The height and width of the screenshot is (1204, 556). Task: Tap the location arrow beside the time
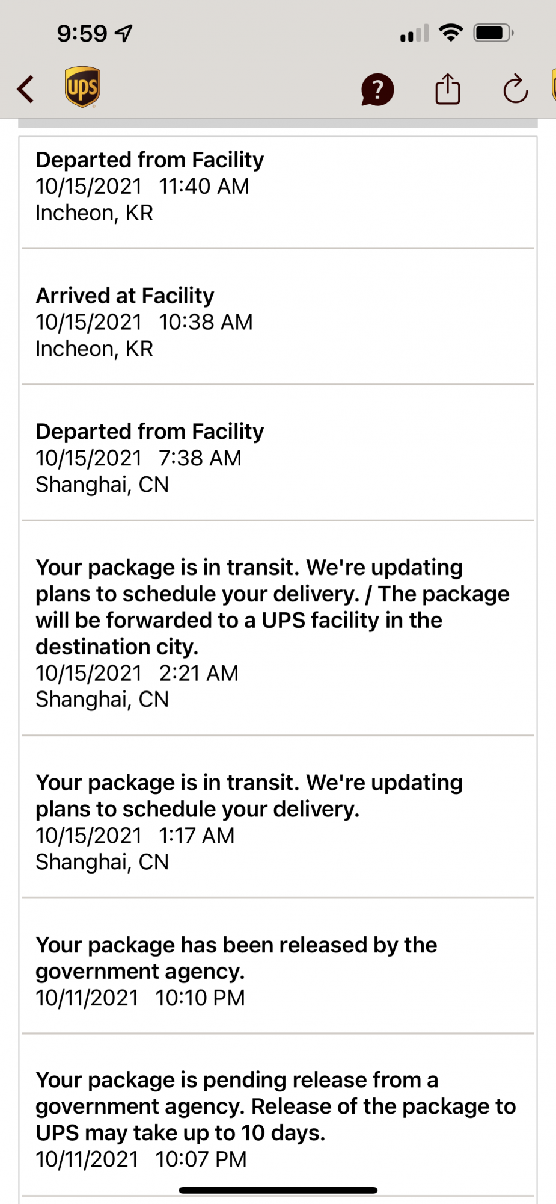pyautogui.click(x=124, y=33)
